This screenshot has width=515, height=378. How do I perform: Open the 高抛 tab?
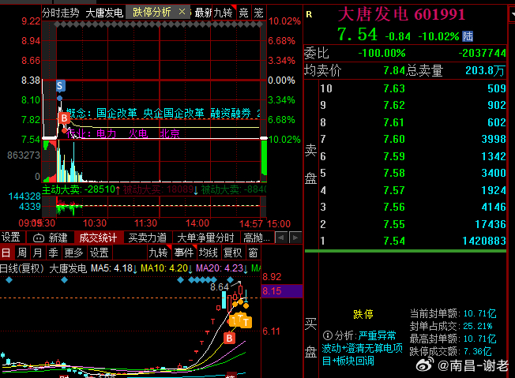[x=257, y=238]
